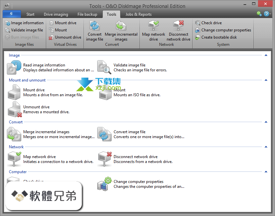
Task: Click 'Initiates a connection to a network drive.'
Action: tap(58, 162)
